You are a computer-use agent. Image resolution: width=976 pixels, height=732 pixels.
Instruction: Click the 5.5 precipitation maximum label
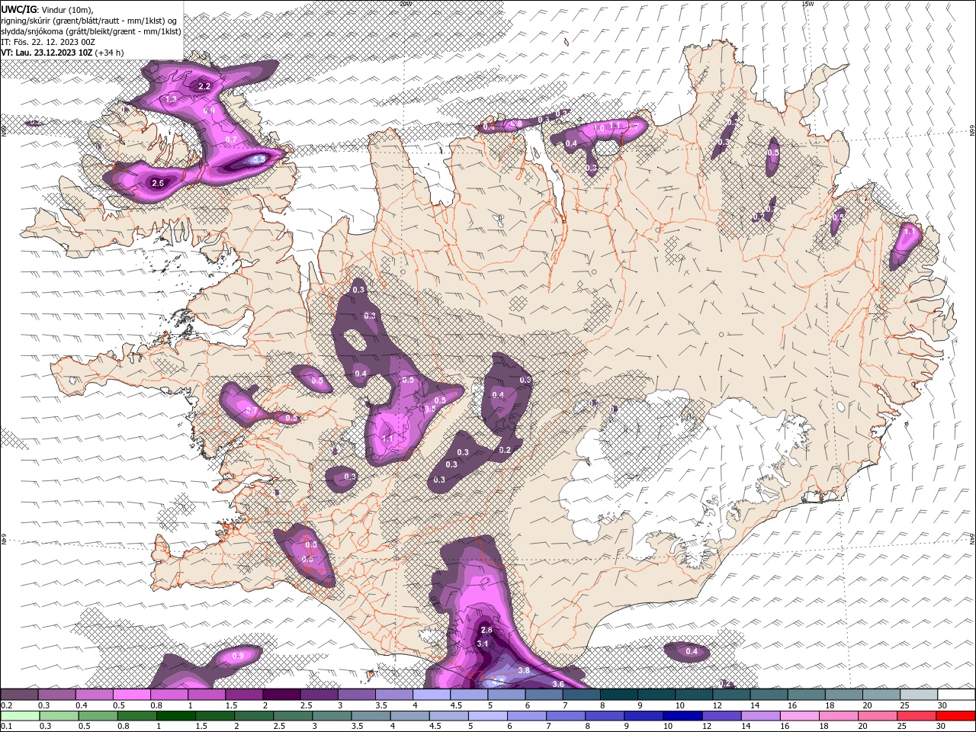coord(259,159)
